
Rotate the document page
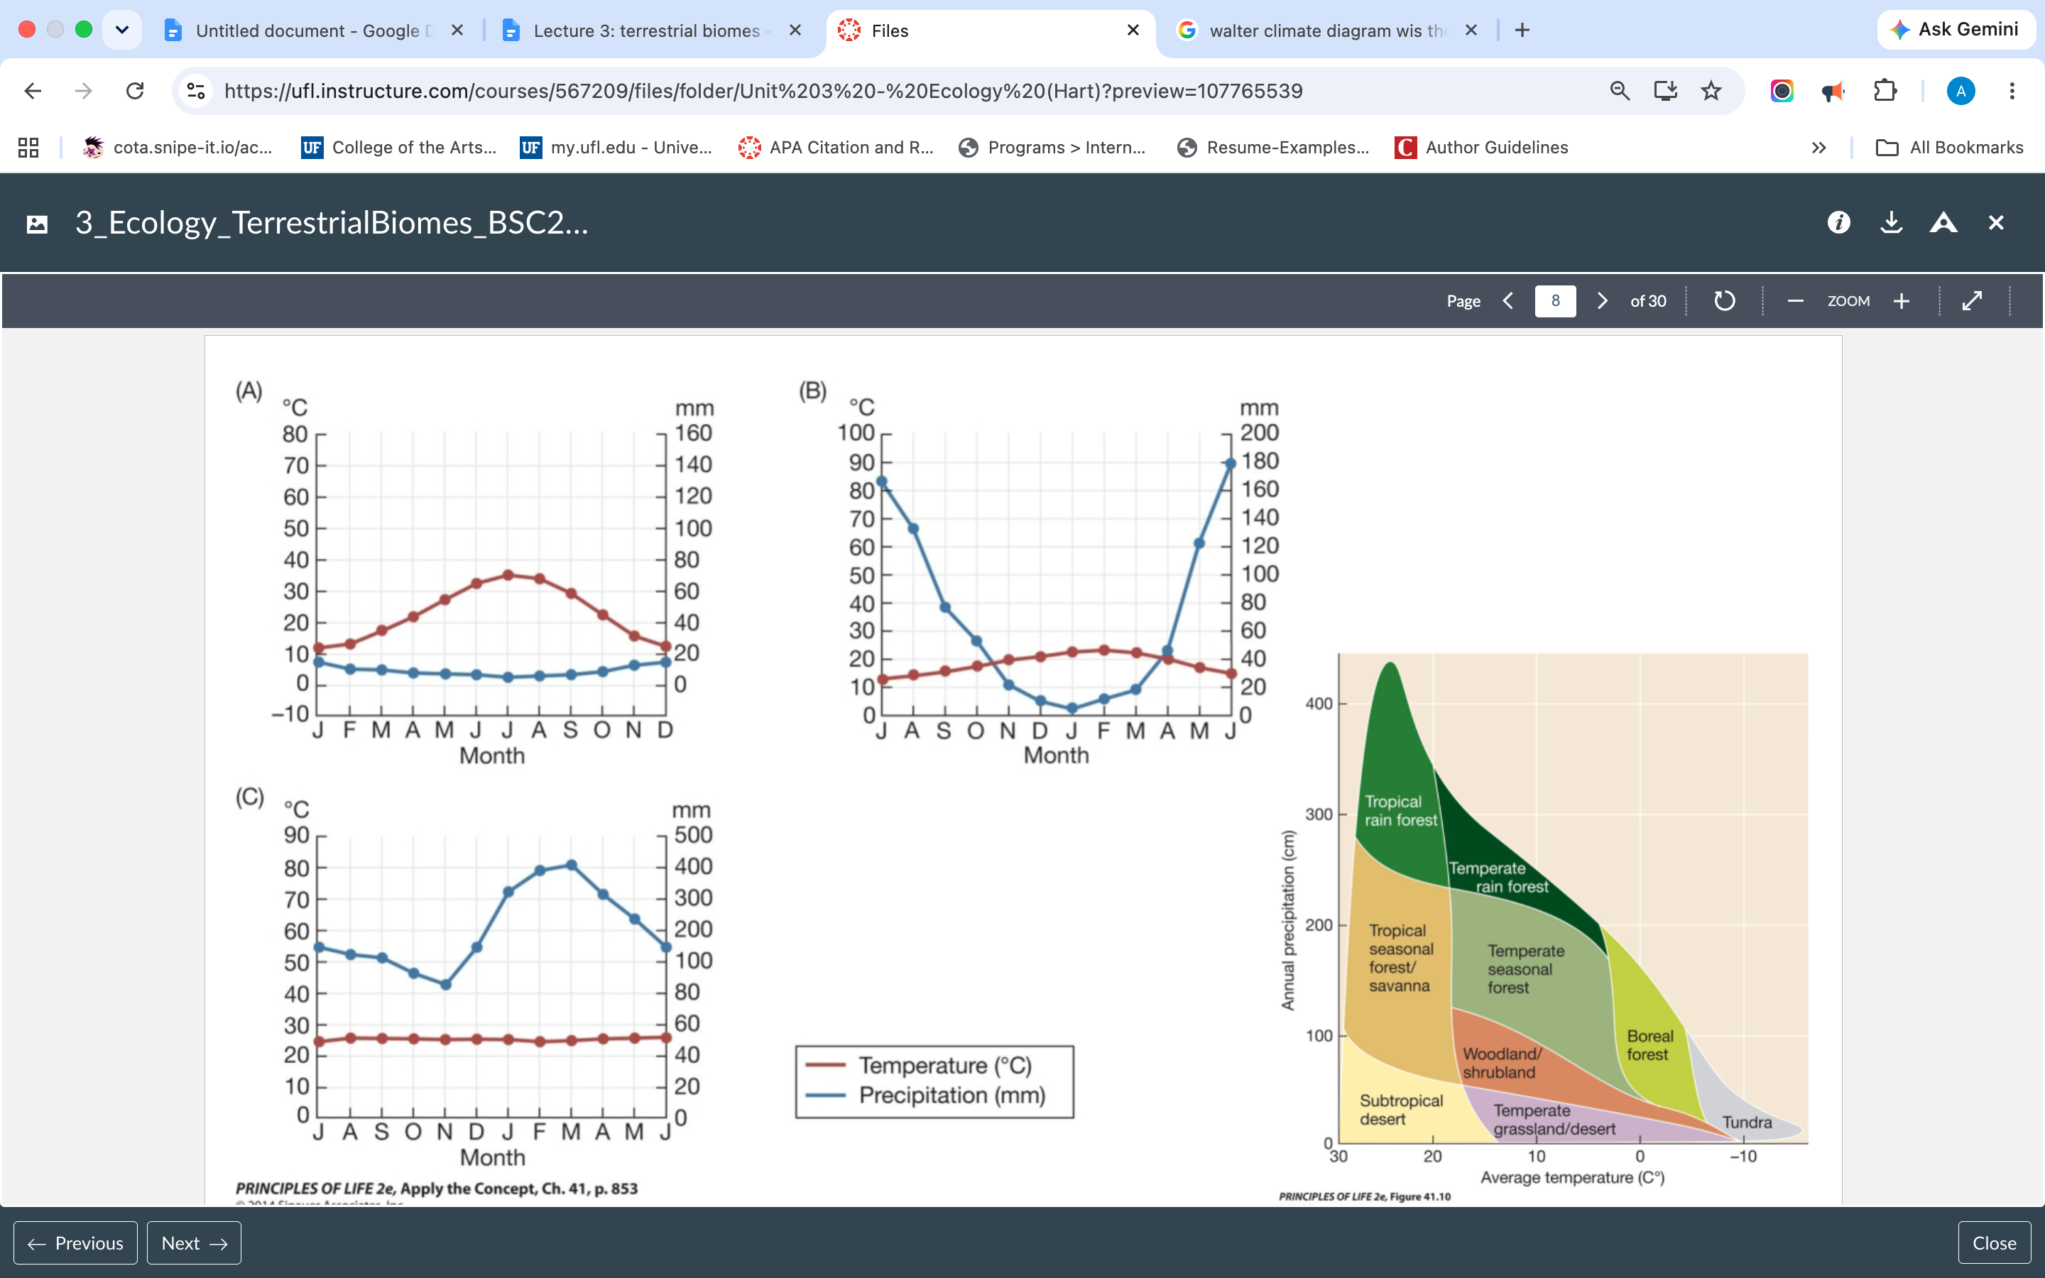click(1725, 301)
